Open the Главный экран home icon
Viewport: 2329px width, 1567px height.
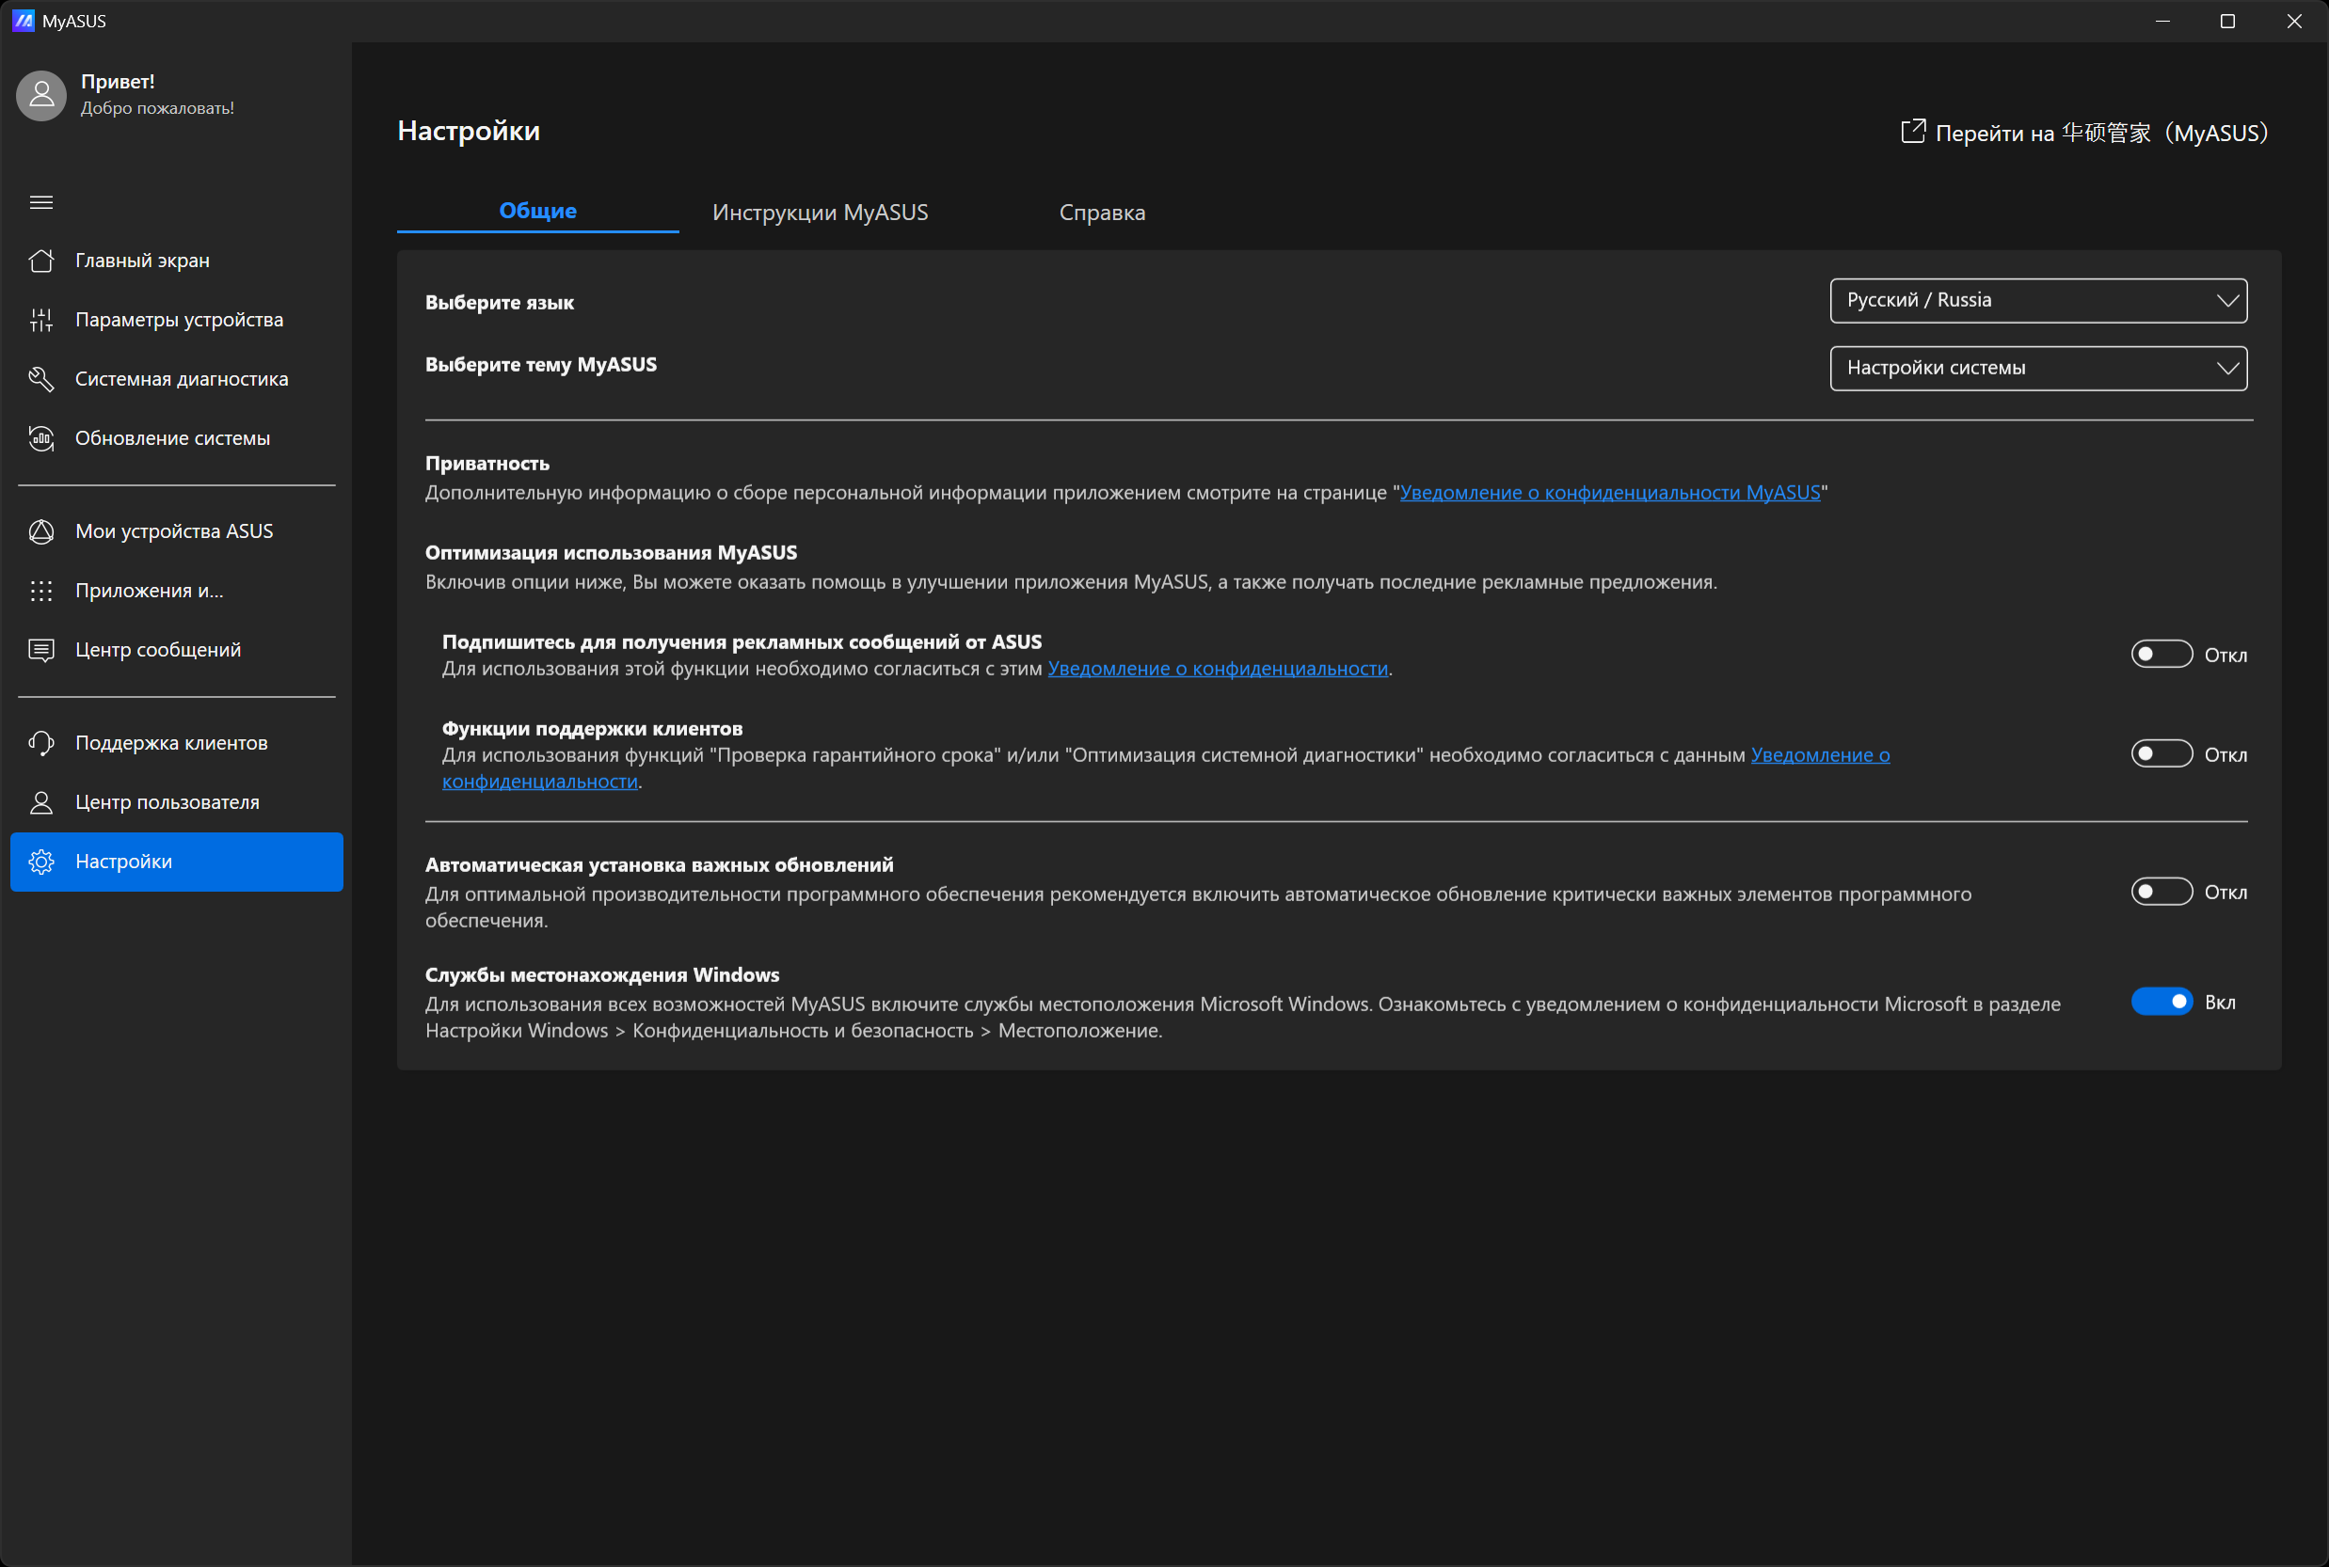41,261
